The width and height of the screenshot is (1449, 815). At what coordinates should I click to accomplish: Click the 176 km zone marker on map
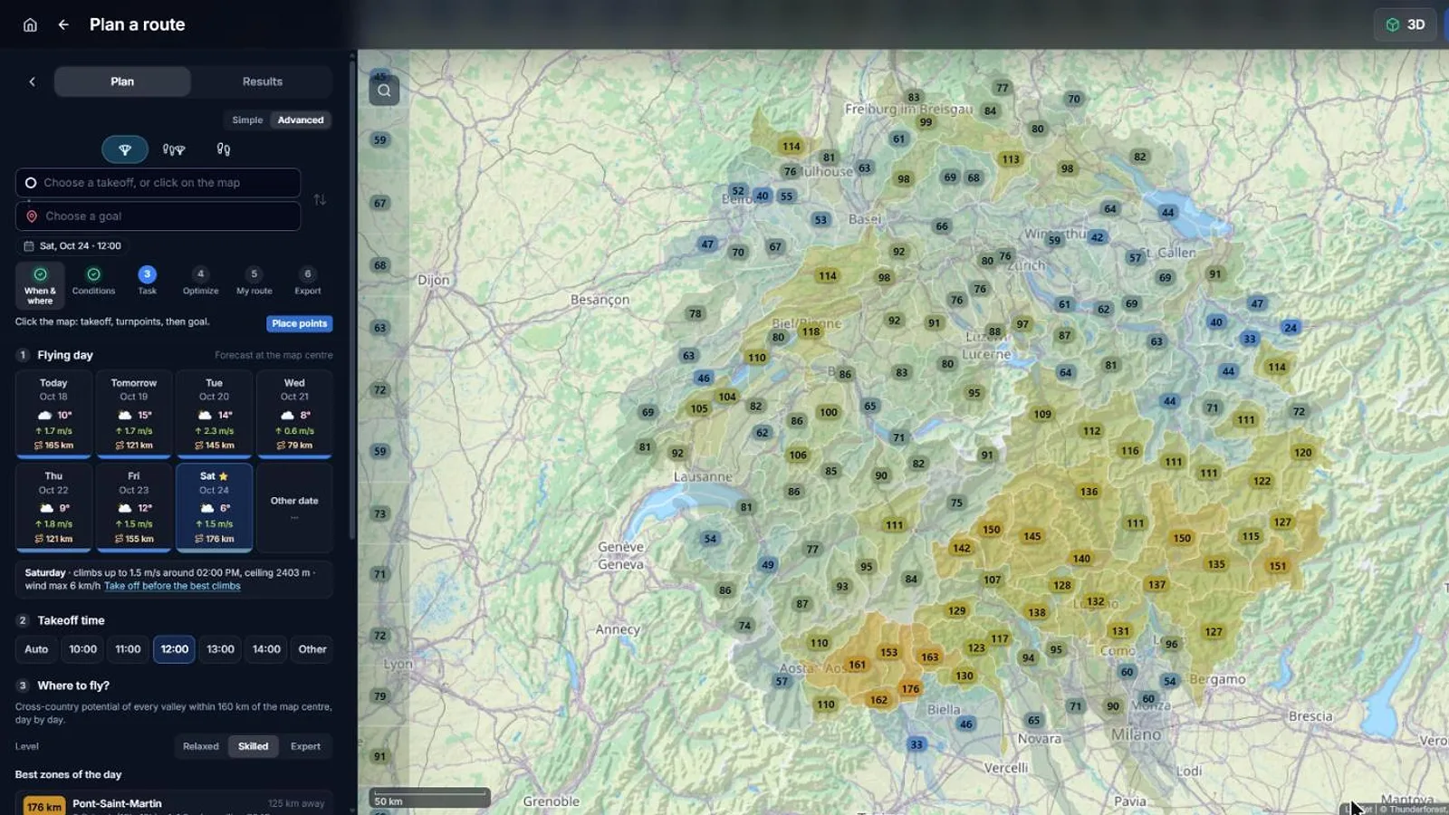[910, 688]
